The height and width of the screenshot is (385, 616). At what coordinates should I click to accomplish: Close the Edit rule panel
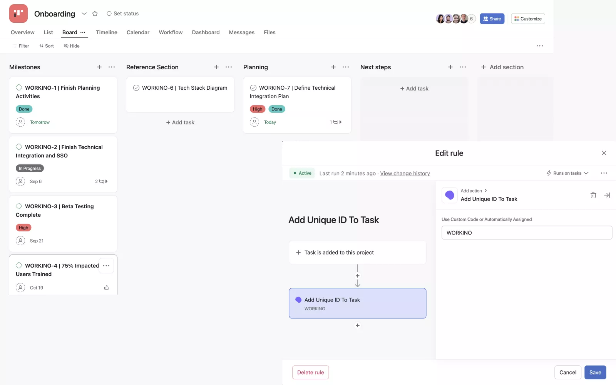pos(604,153)
